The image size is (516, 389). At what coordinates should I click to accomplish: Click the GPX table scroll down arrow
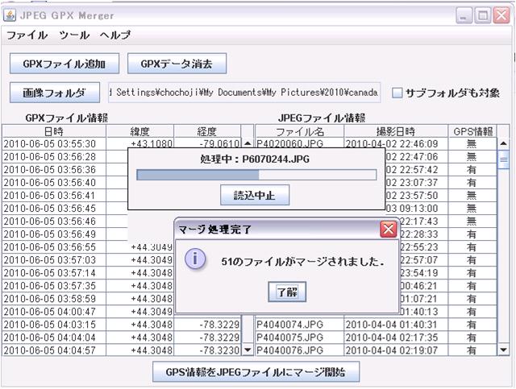[x=248, y=350]
